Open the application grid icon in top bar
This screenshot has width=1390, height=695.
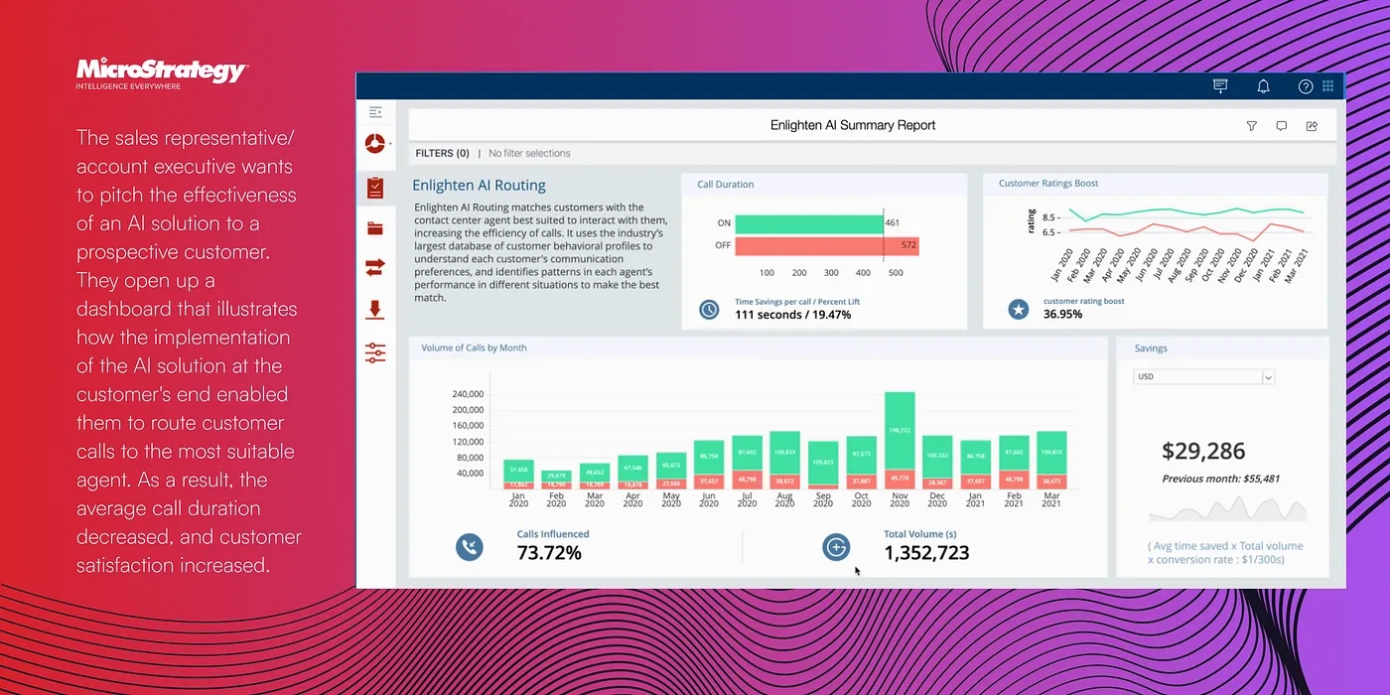[1328, 85]
